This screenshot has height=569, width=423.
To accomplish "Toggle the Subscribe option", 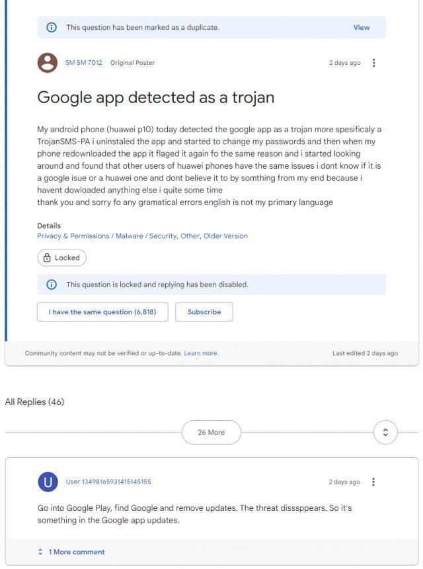I will point(205,312).
